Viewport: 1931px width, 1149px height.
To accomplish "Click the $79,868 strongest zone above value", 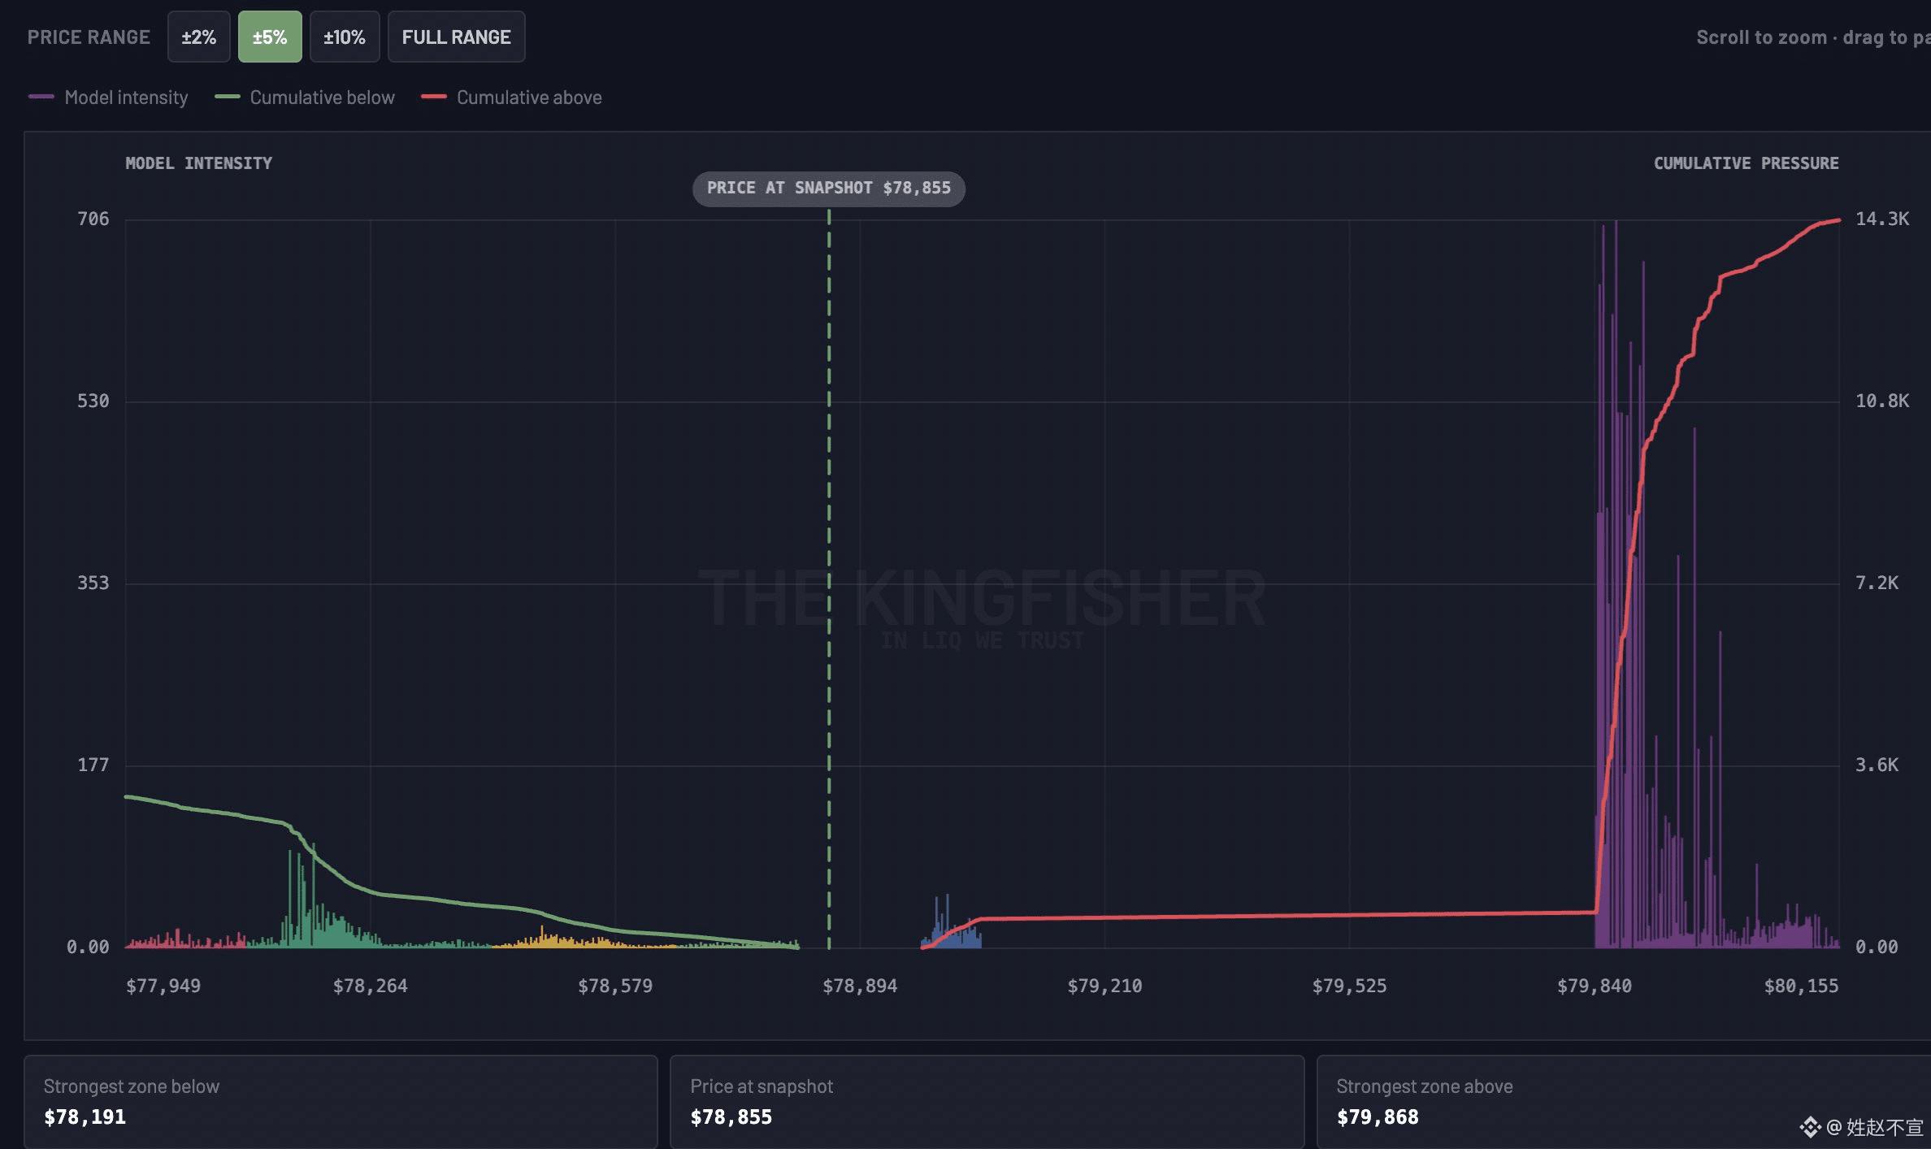I will (1378, 1117).
